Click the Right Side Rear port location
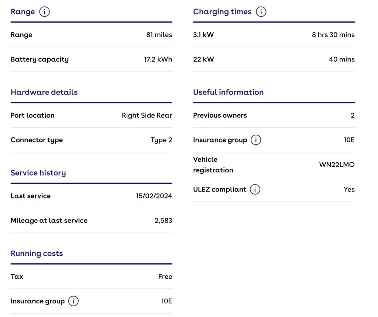 coord(147,116)
